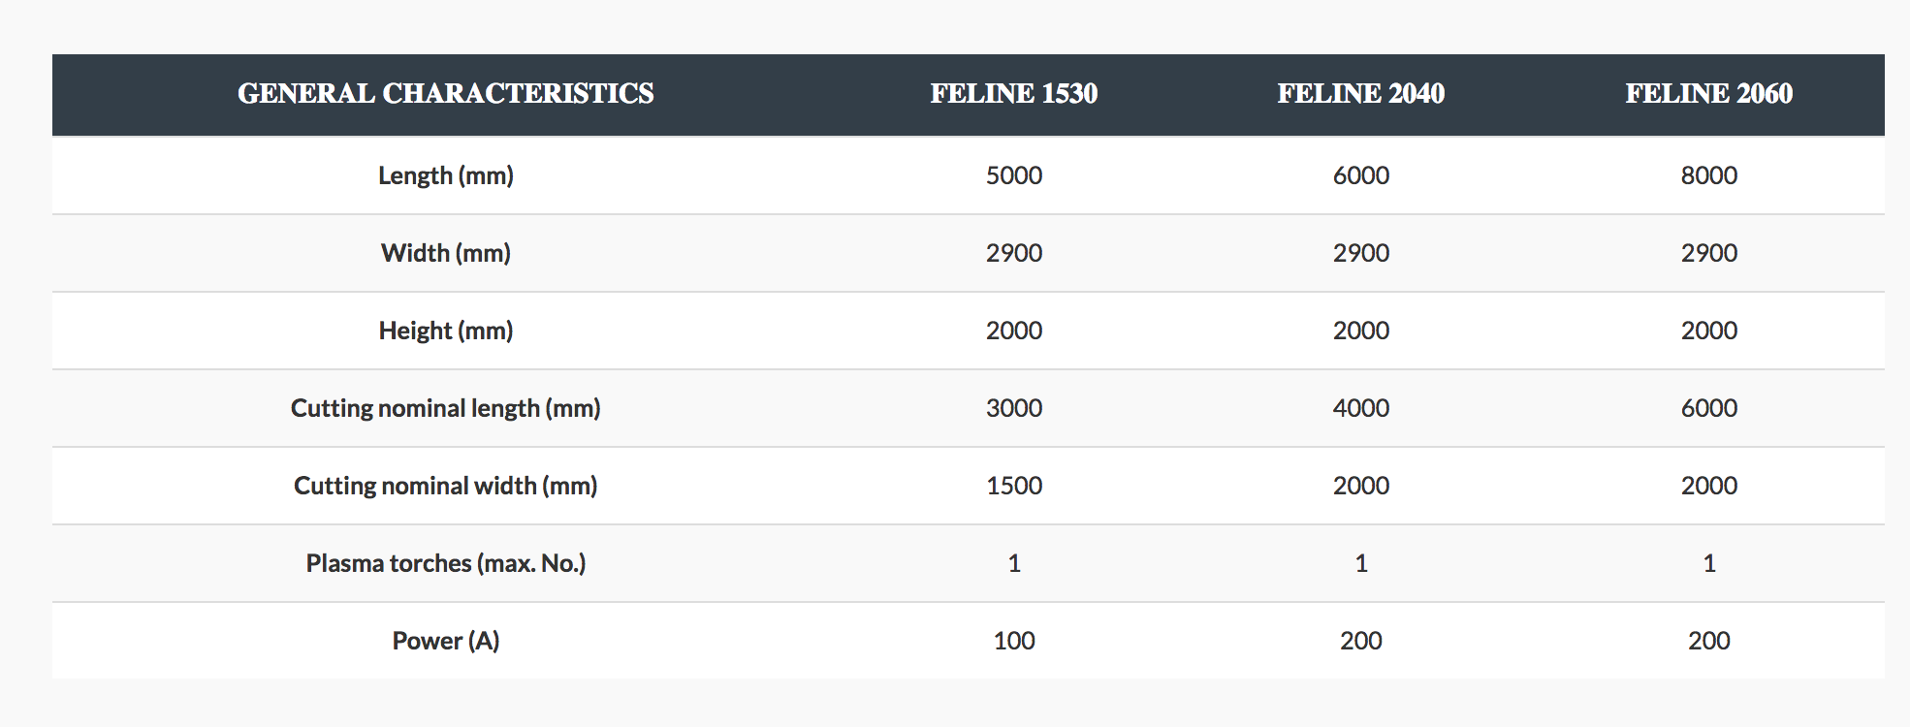
Task: Click the Plasma torches (max. No.) label
Action: (x=446, y=563)
